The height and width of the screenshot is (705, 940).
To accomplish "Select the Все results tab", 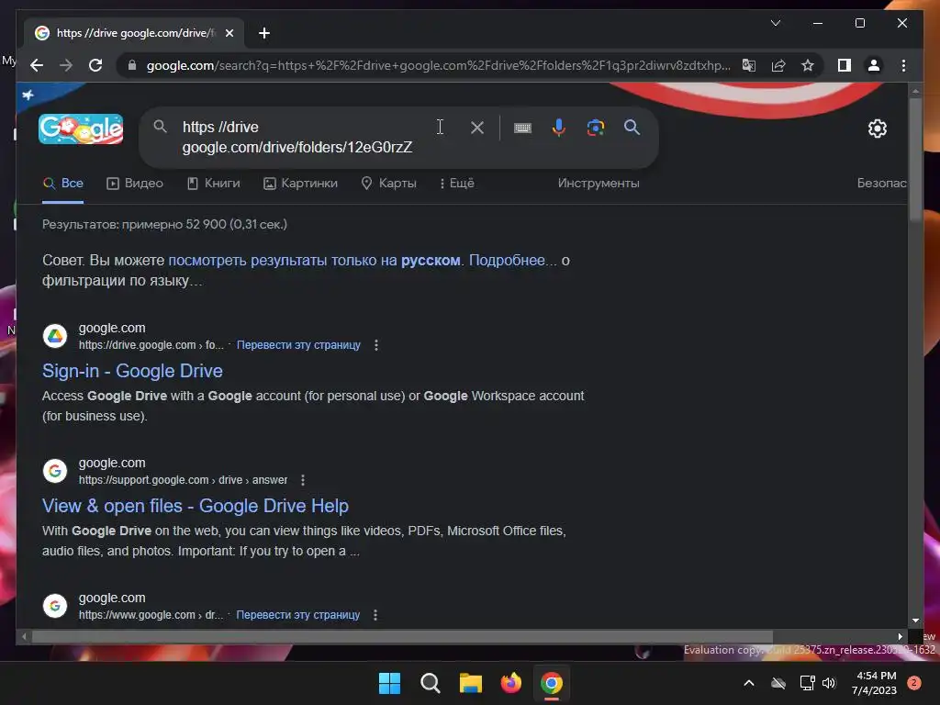I will (x=63, y=184).
